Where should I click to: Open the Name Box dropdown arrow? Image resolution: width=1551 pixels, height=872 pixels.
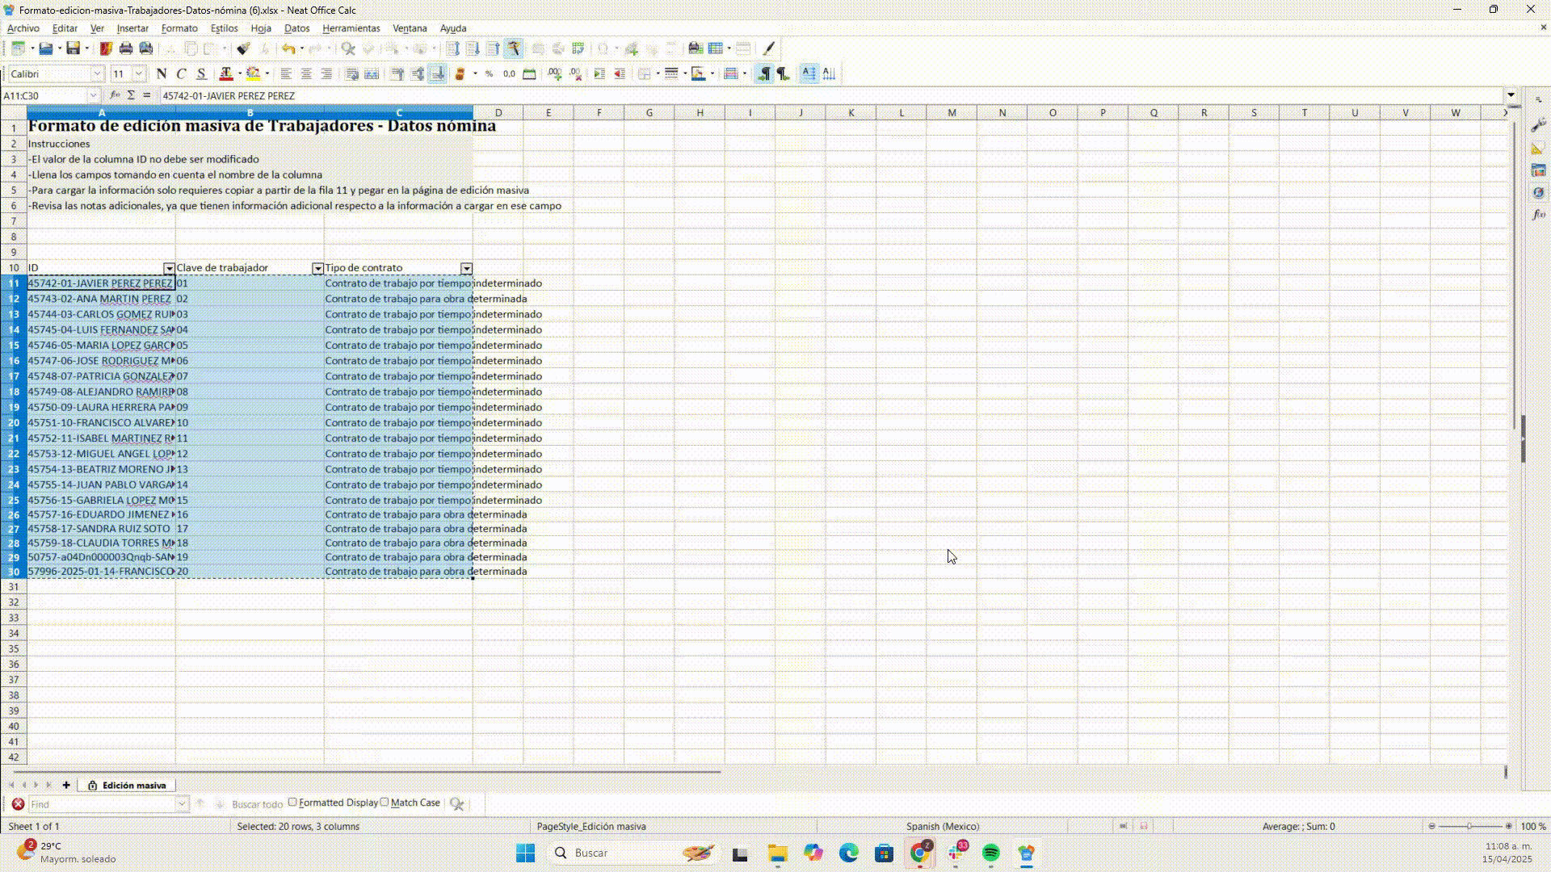94,95
